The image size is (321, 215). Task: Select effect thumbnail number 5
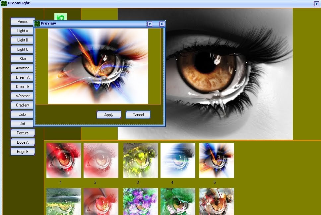tap(217, 160)
